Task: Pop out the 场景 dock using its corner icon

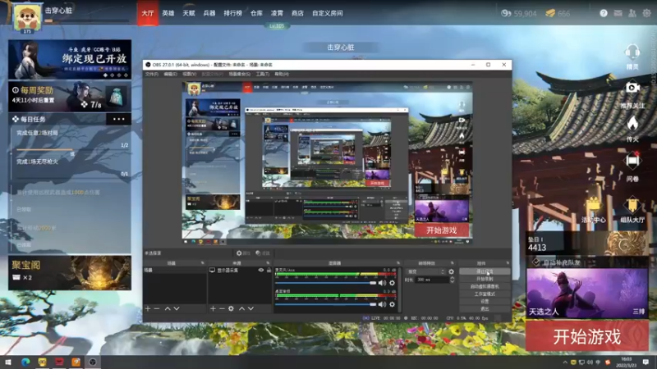Action: tap(202, 263)
